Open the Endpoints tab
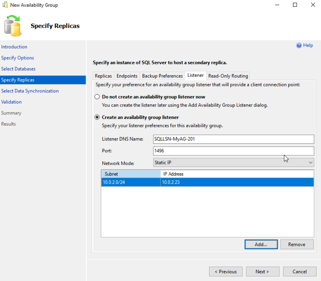This screenshot has height=281, width=321. coord(127,76)
